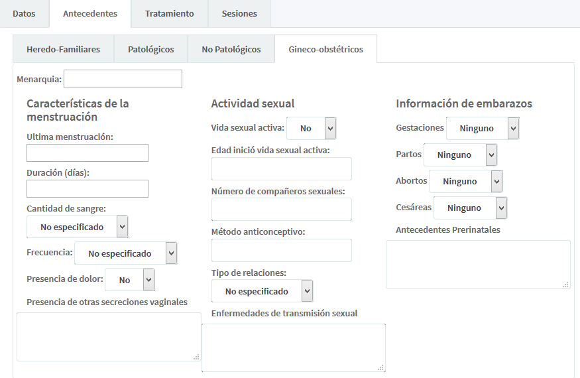The height and width of the screenshot is (378, 580).
Task: Open the Patológicos sub-tab
Action: (150, 49)
